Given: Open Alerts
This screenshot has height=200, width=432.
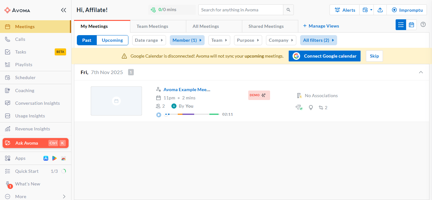Looking at the screenshot, I should click(x=345, y=10).
